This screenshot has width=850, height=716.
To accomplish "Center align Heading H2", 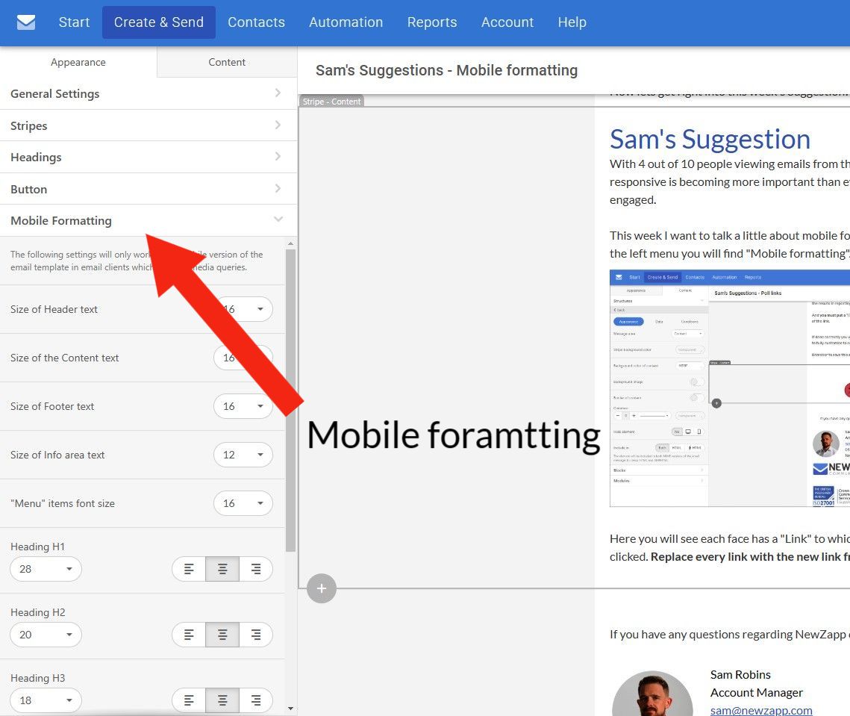I will pos(222,635).
